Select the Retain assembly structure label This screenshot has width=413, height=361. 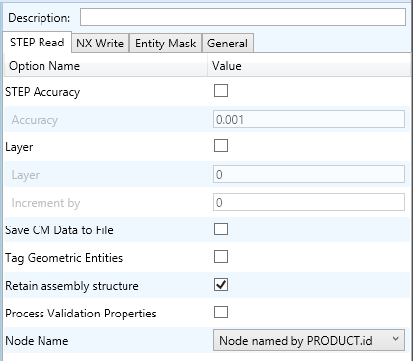(x=72, y=286)
